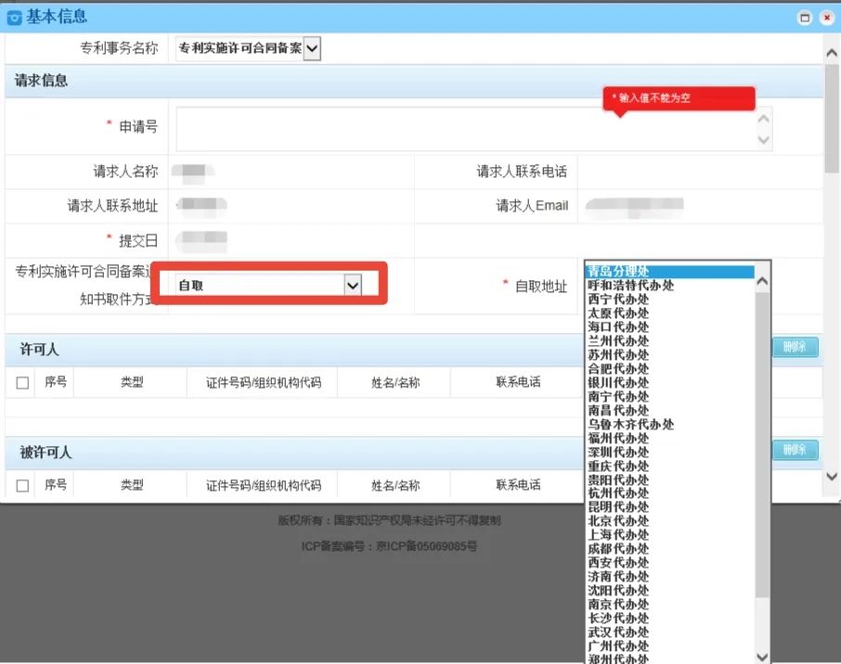Screen dimensions: 841x664
Task: Click the dialog vertical scrollbar thumb
Action: [832, 119]
